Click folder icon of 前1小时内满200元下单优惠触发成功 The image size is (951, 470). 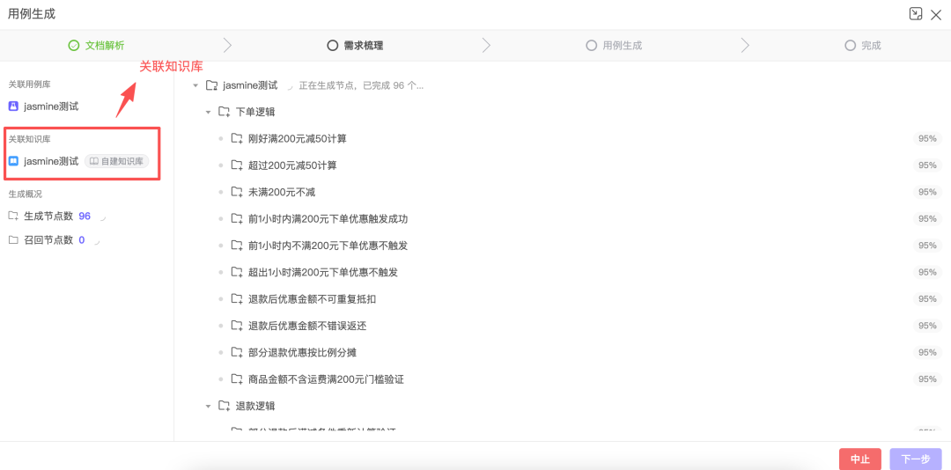pos(237,219)
